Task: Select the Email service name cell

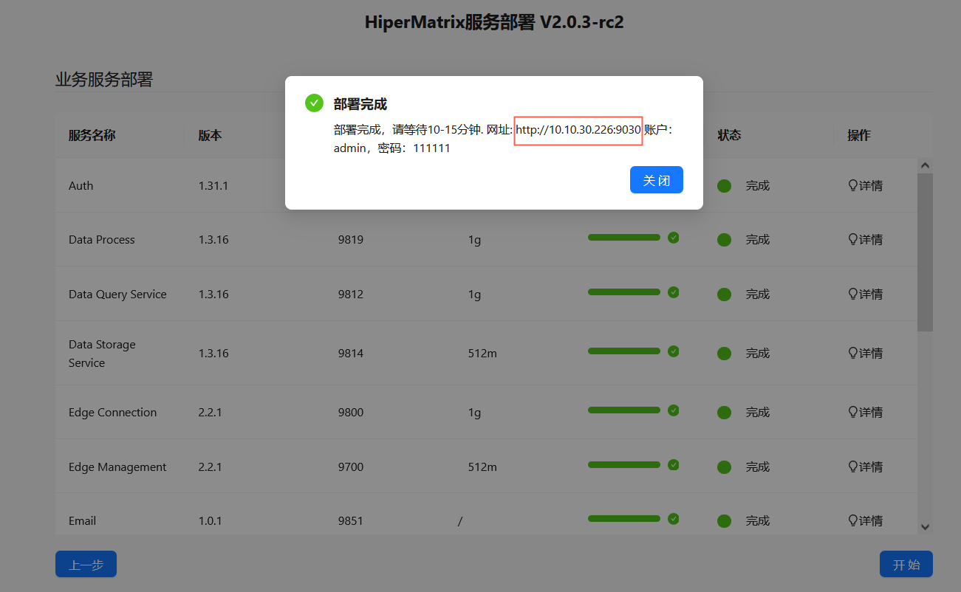Action: [82, 521]
